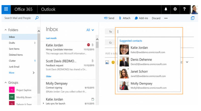
Task: Click the message list scroll up arrow
Action: pyautogui.click(x=97, y=39)
